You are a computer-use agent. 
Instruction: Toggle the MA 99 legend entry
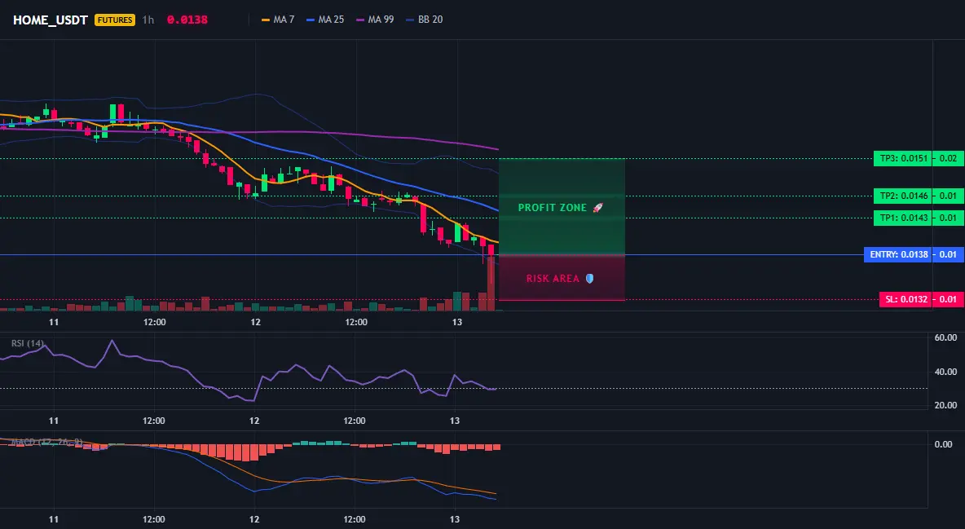pos(376,20)
